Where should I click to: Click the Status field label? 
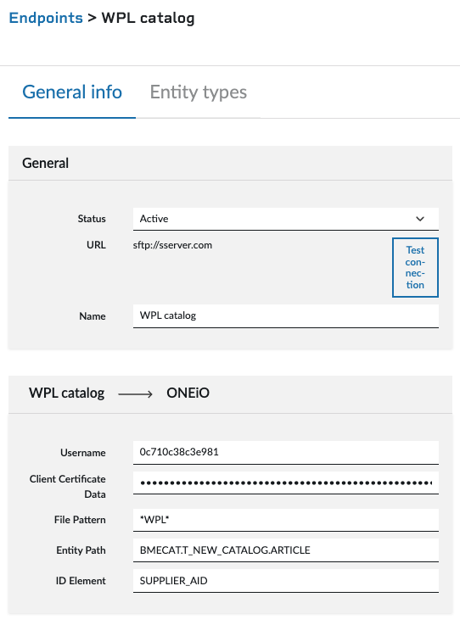pos(92,219)
